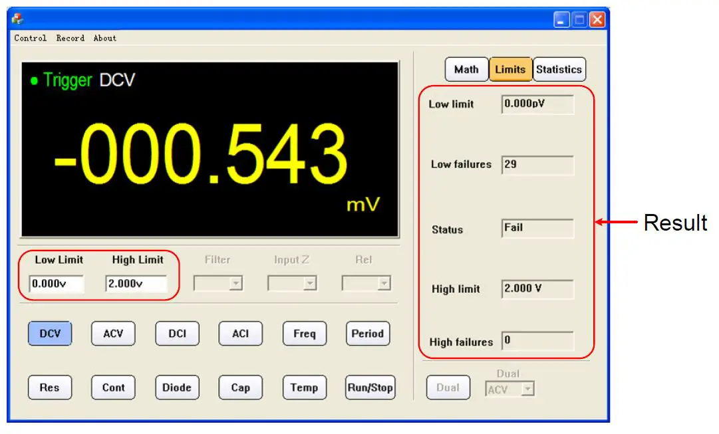Enable Cont continuity test
Image resolution: width=719 pixels, height=434 pixels.
pos(113,387)
